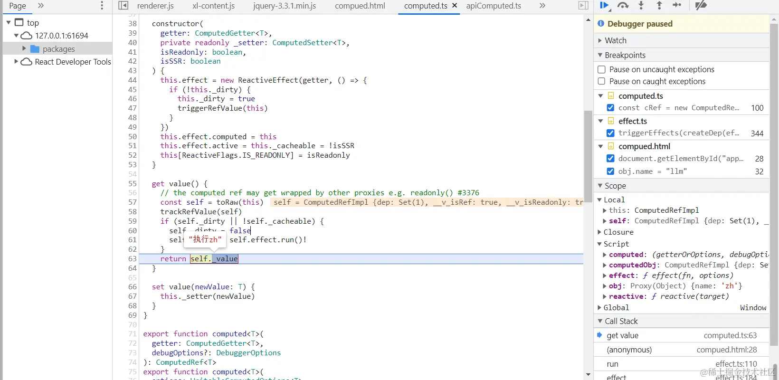Expand the computedObj variable in Scope
The height and width of the screenshot is (380, 779).
605,265
